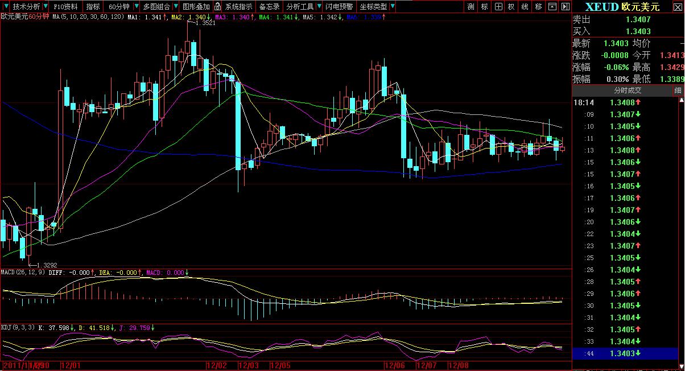Select the :28 tick row

click(625, 282)
